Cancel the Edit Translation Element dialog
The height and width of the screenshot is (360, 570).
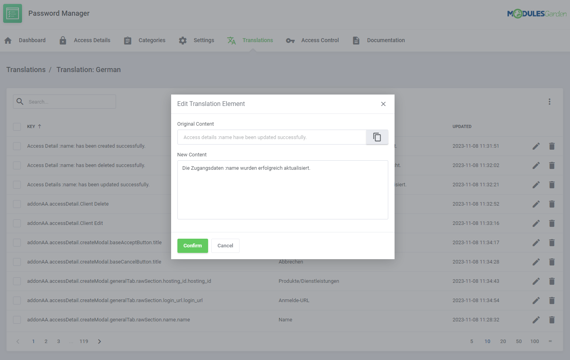225,245
